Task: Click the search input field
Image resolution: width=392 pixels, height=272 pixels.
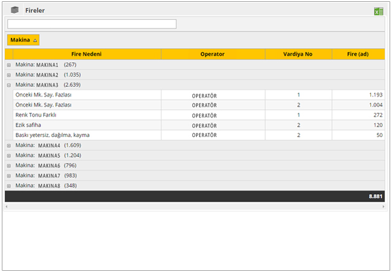Action: click(x=92, y=24)
